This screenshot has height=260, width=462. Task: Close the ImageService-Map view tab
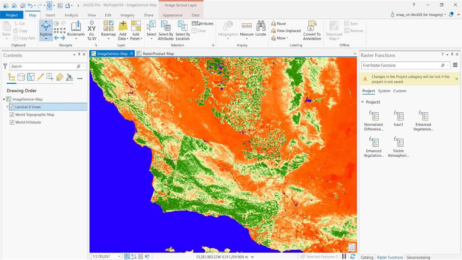click(x=132, y=53)
